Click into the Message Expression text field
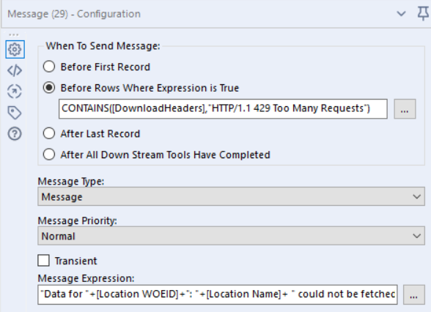 (218, 294)
